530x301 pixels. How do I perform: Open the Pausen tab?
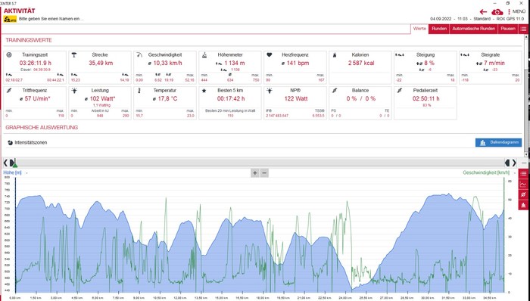click(508, 29)
